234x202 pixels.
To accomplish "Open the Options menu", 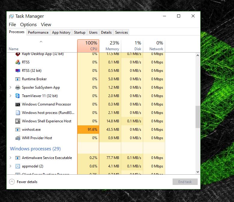I will tap(28, 25).
